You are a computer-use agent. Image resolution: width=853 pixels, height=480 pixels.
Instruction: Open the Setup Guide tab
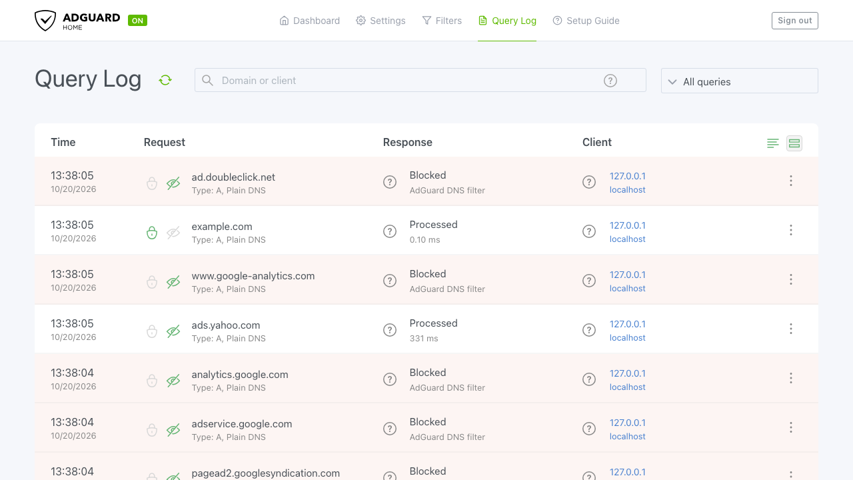586,21
